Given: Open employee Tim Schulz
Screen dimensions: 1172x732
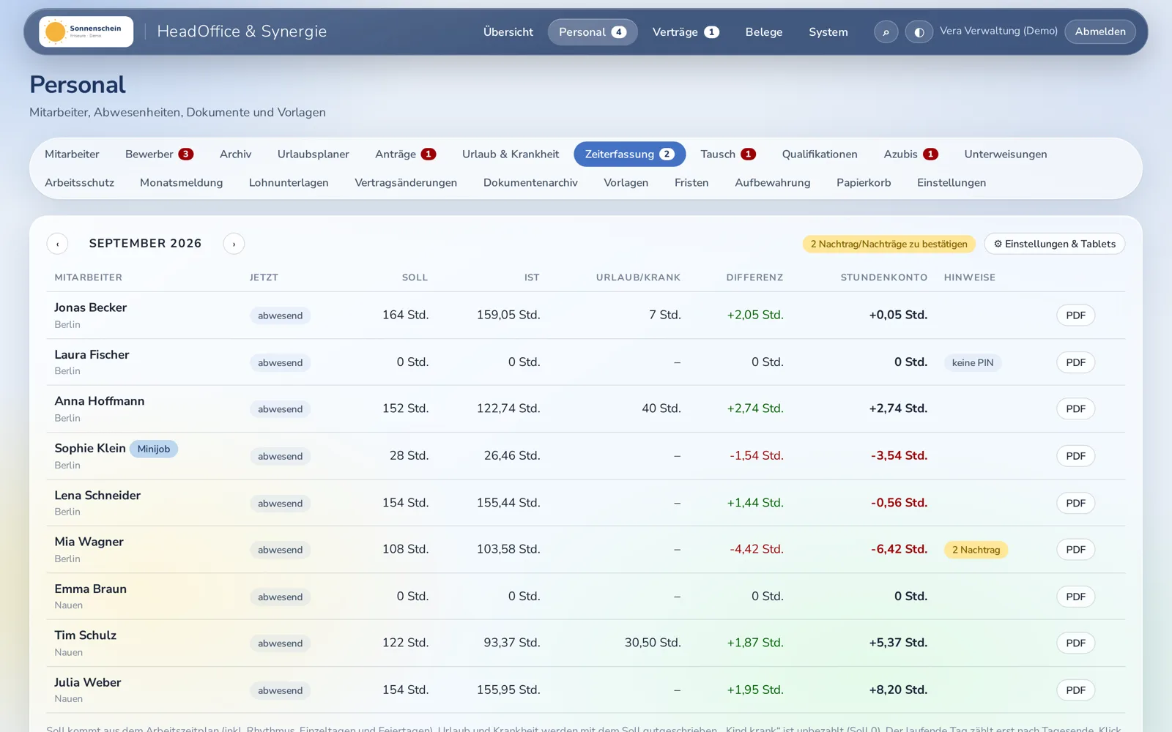Looking at the screenshot, I should pyautogui.click(x=85, y=635).
